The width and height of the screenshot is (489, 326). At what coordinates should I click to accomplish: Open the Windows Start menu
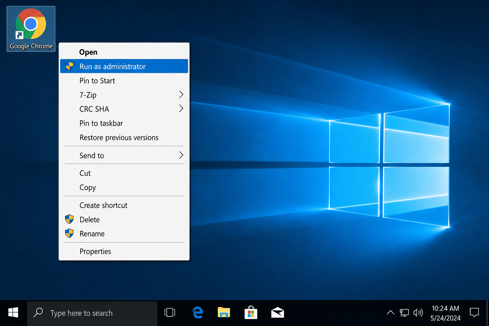13,313
